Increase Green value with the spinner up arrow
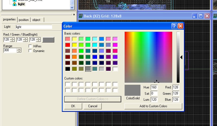The width and height of the screenshot is (217, 126). [25, 38]
